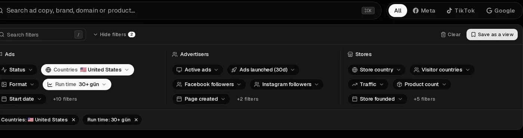Open the Visitor countries dropdown
This screenshot has height=138, width=523.
(x=442, y=70)
